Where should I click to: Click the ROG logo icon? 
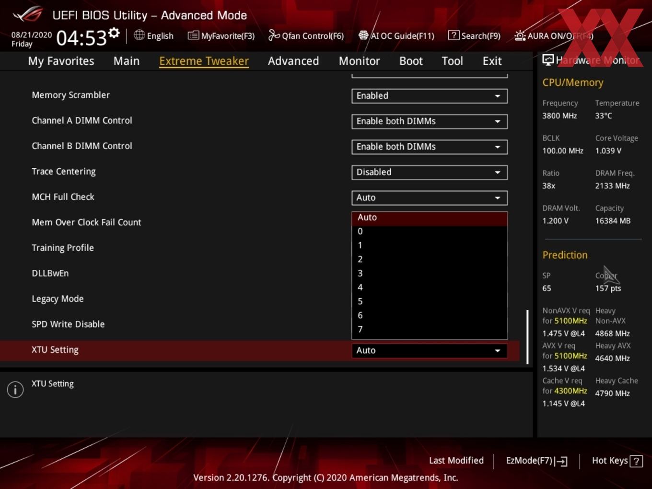click(28, 14)
